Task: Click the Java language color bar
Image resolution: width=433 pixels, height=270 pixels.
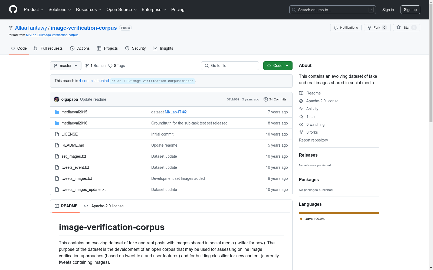Action: [x=339, y=213]
